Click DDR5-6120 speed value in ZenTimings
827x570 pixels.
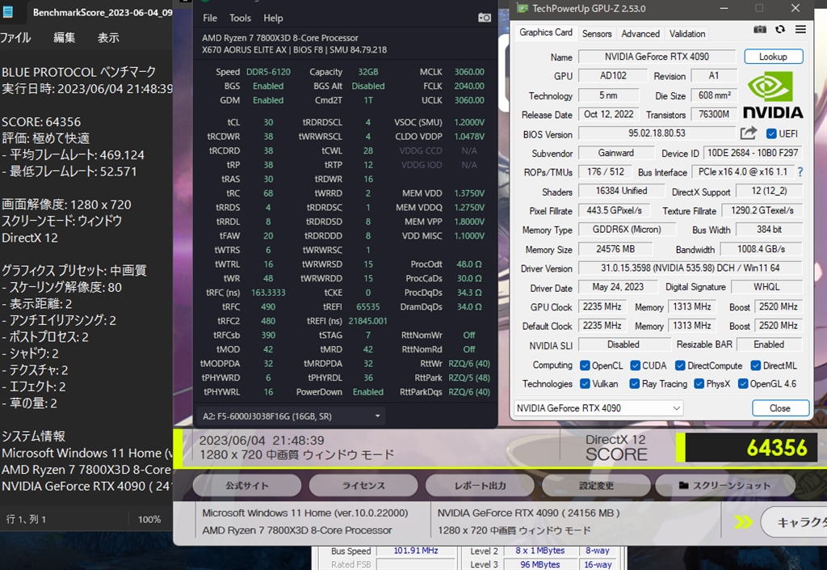(268, 72)
